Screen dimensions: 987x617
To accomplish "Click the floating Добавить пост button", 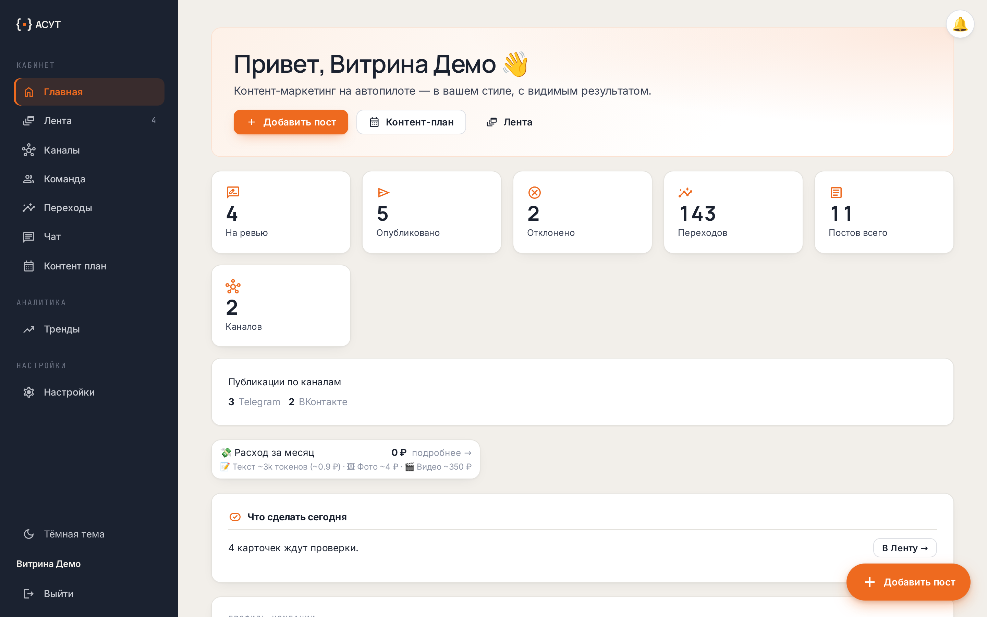I will click(908, 582).
